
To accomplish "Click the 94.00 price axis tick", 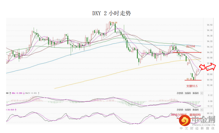I will (210, 52).
